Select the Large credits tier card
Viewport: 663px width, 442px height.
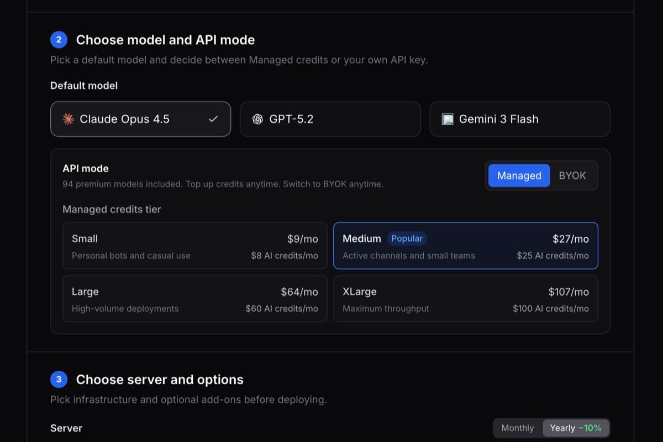click(194, 299)
